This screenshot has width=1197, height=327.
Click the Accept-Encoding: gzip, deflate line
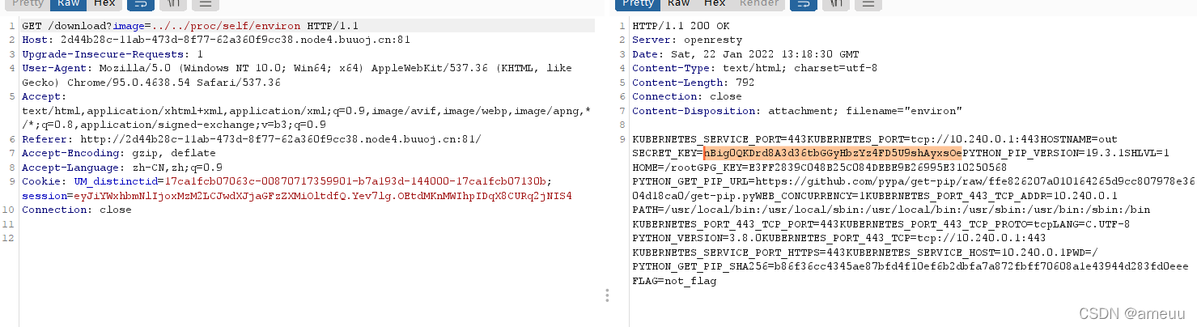point(119,153)
